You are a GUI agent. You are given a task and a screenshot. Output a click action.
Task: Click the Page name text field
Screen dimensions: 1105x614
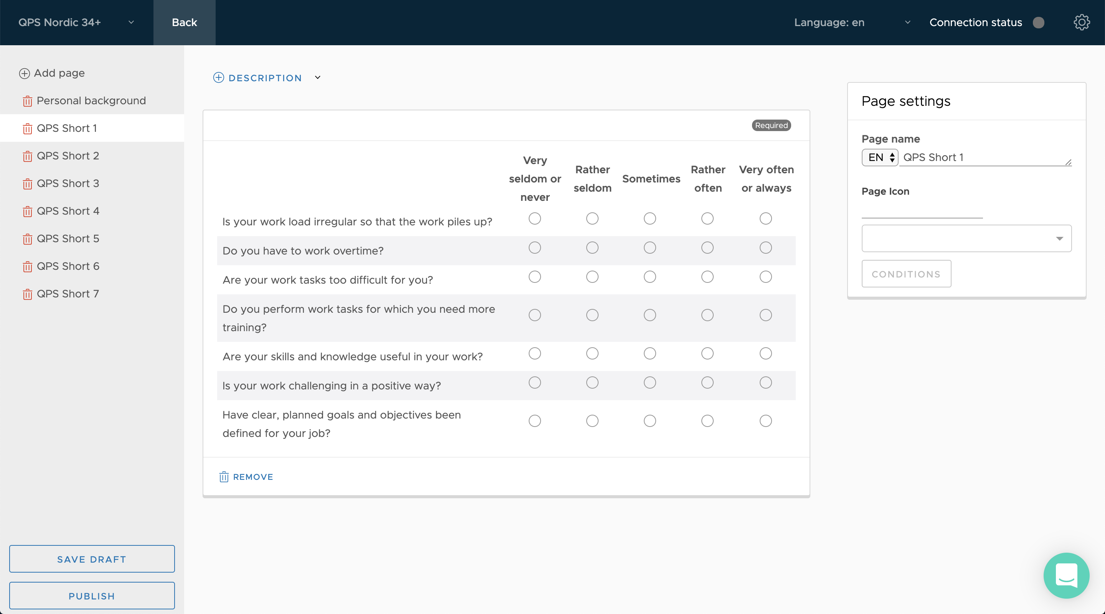(985, 157)
